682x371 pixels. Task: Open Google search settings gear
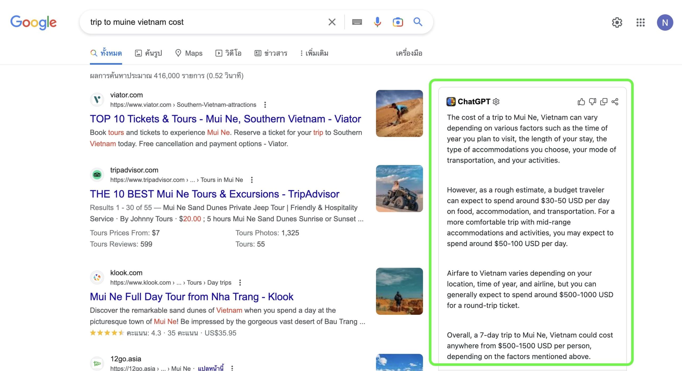[x=617, y=23]
